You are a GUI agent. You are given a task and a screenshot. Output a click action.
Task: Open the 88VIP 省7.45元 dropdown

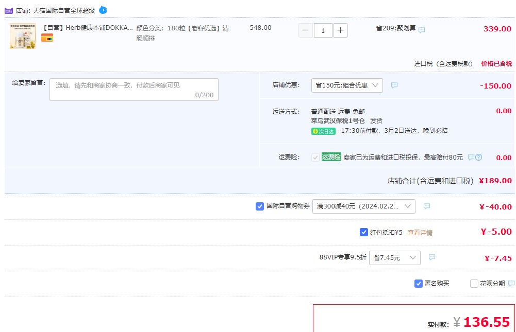[395, 258]
